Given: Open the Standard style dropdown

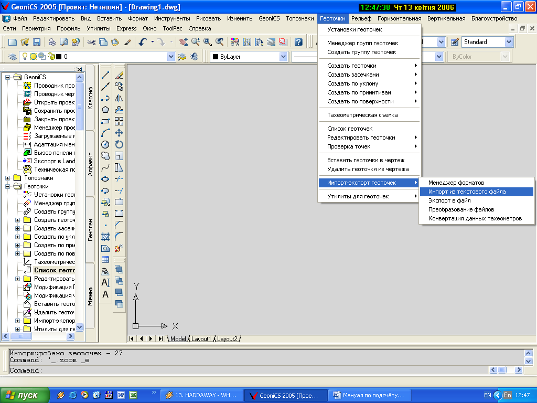Looking at the screenshot, I should pos(509,42).
